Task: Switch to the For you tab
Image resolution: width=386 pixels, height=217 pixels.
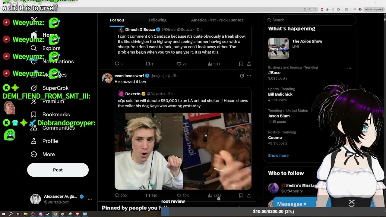Action: point(117,20)
